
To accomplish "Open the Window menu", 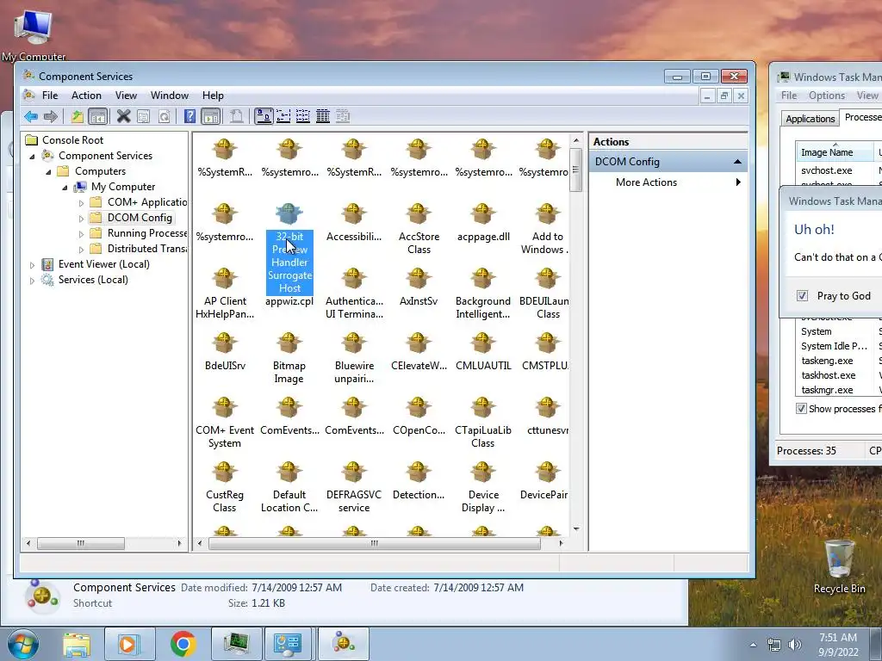I will point(170,96).
